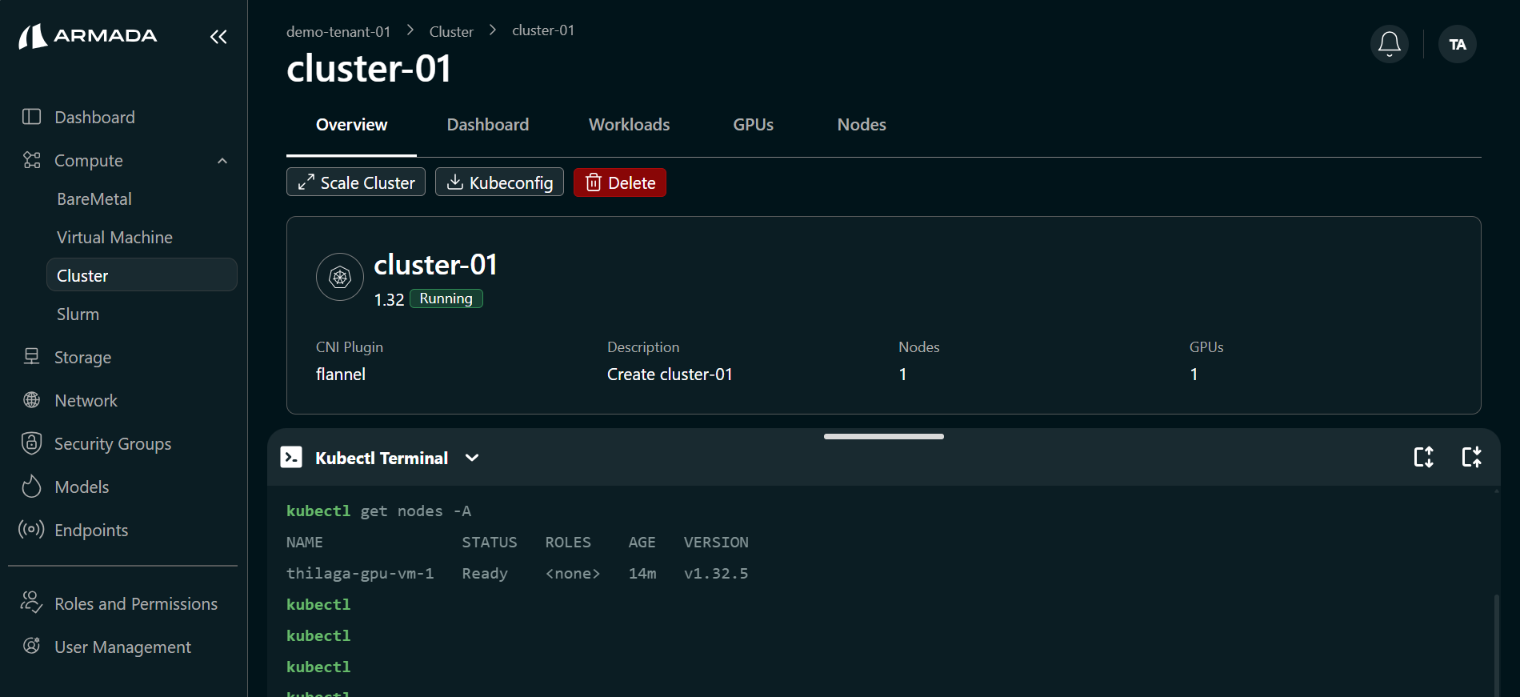Click the Scale Cluster button

pyautogui.click(x=356, y=182)
